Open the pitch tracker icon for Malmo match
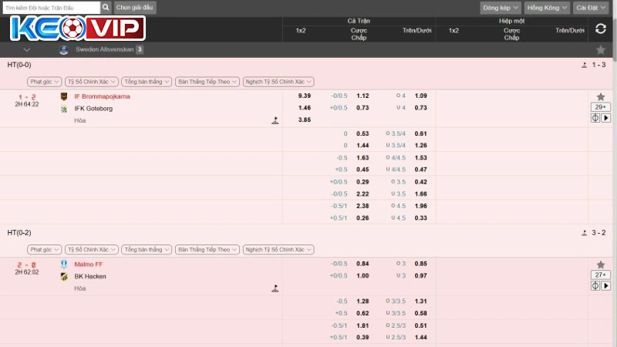Viewport: 617px width, 347px height. 595,285
